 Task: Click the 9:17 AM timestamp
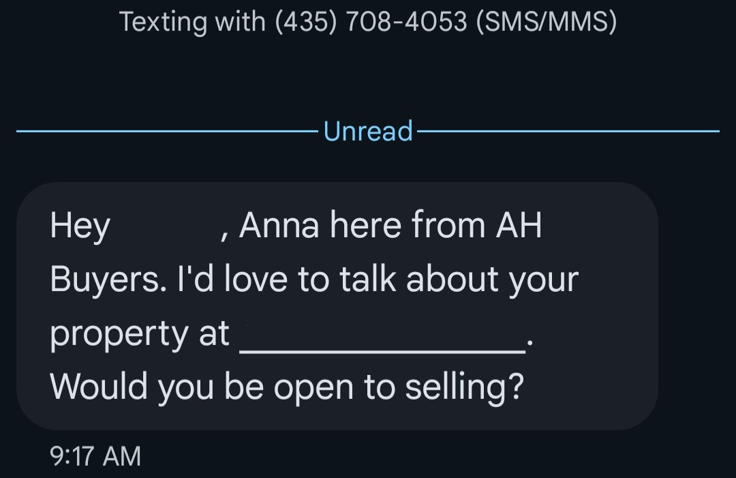[95, 455]
